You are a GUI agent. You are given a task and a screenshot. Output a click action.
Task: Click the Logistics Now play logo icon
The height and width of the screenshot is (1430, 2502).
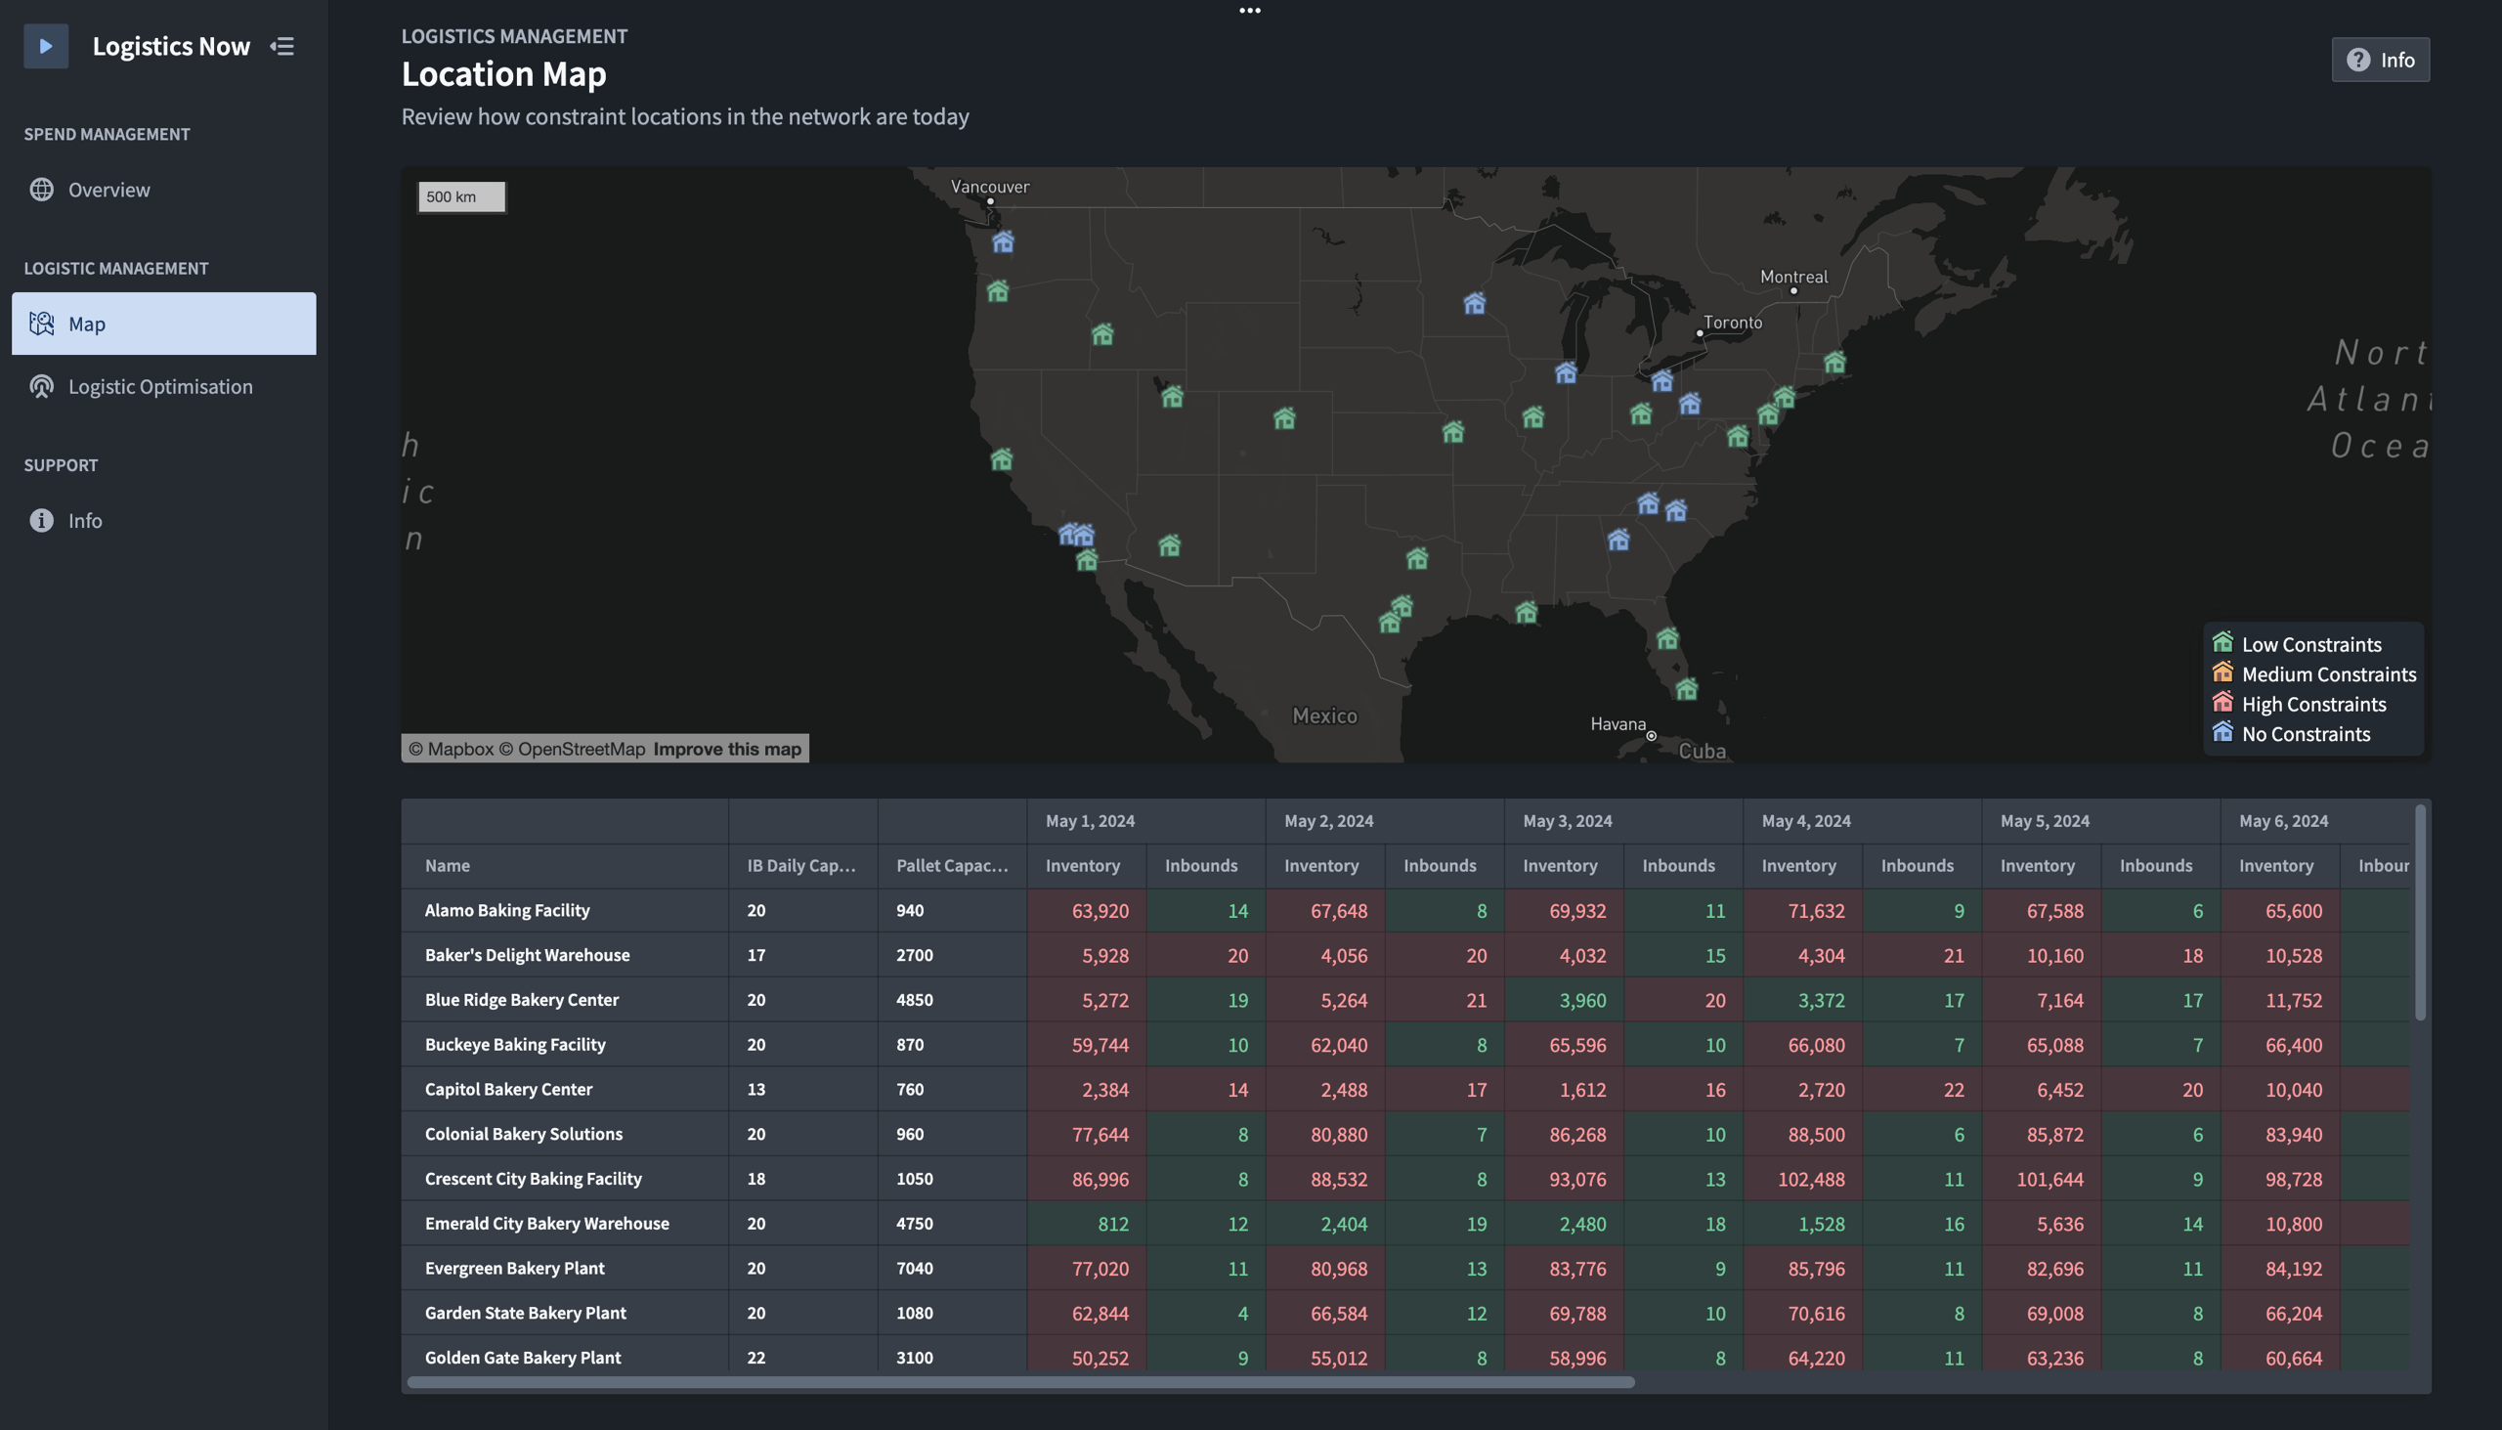click(45, 46)
